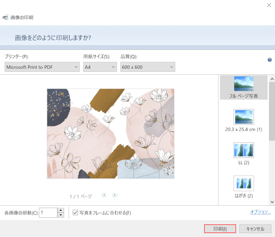Open the 用紙サイズ A4 dropdown
The image size is (275, 237).
[x=100, y=67]
